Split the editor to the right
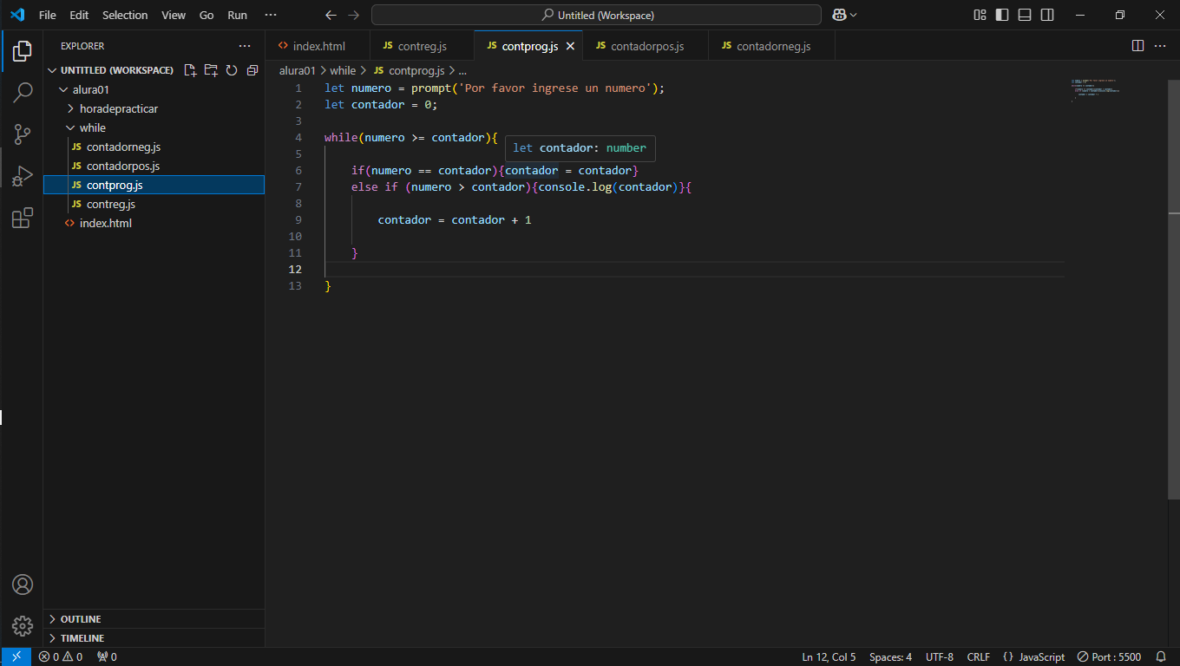 coord(1137,46)
